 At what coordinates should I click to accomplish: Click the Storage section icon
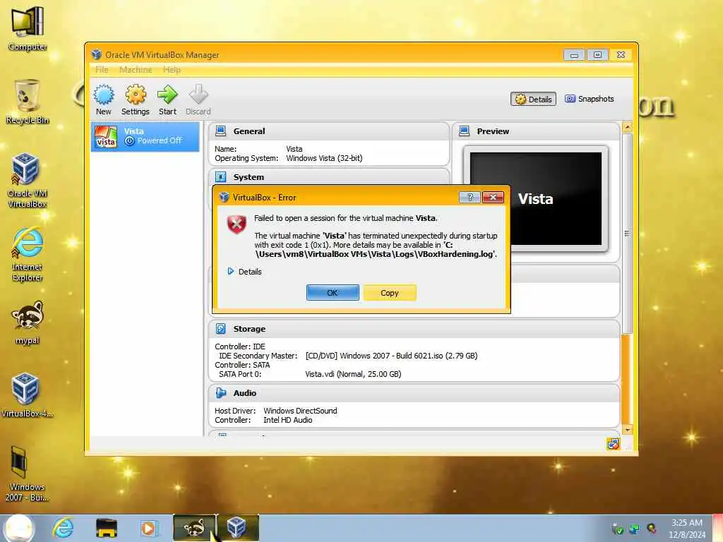pos(221,329)
